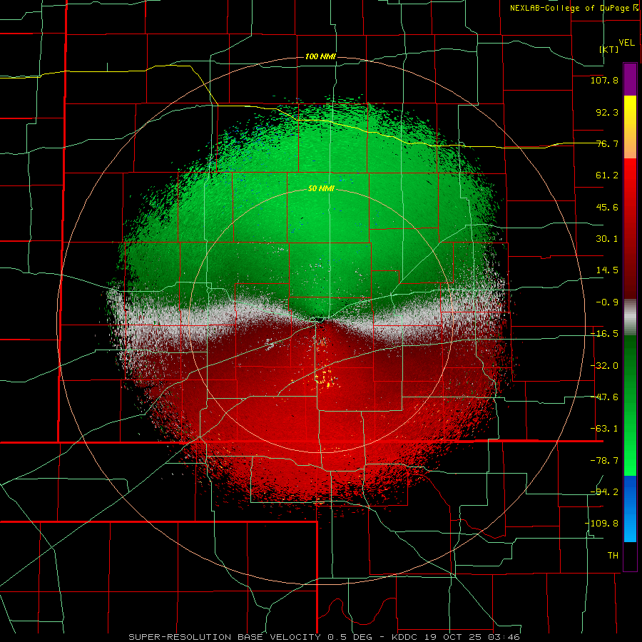Click the -63.1 value on the velocity scale

[604, 429]
